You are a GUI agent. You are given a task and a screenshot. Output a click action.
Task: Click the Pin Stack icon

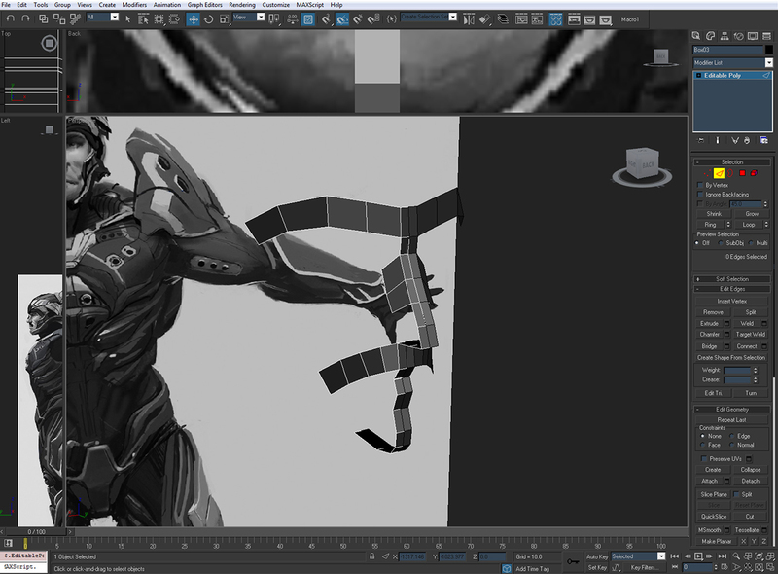click(x=701, y=140)
